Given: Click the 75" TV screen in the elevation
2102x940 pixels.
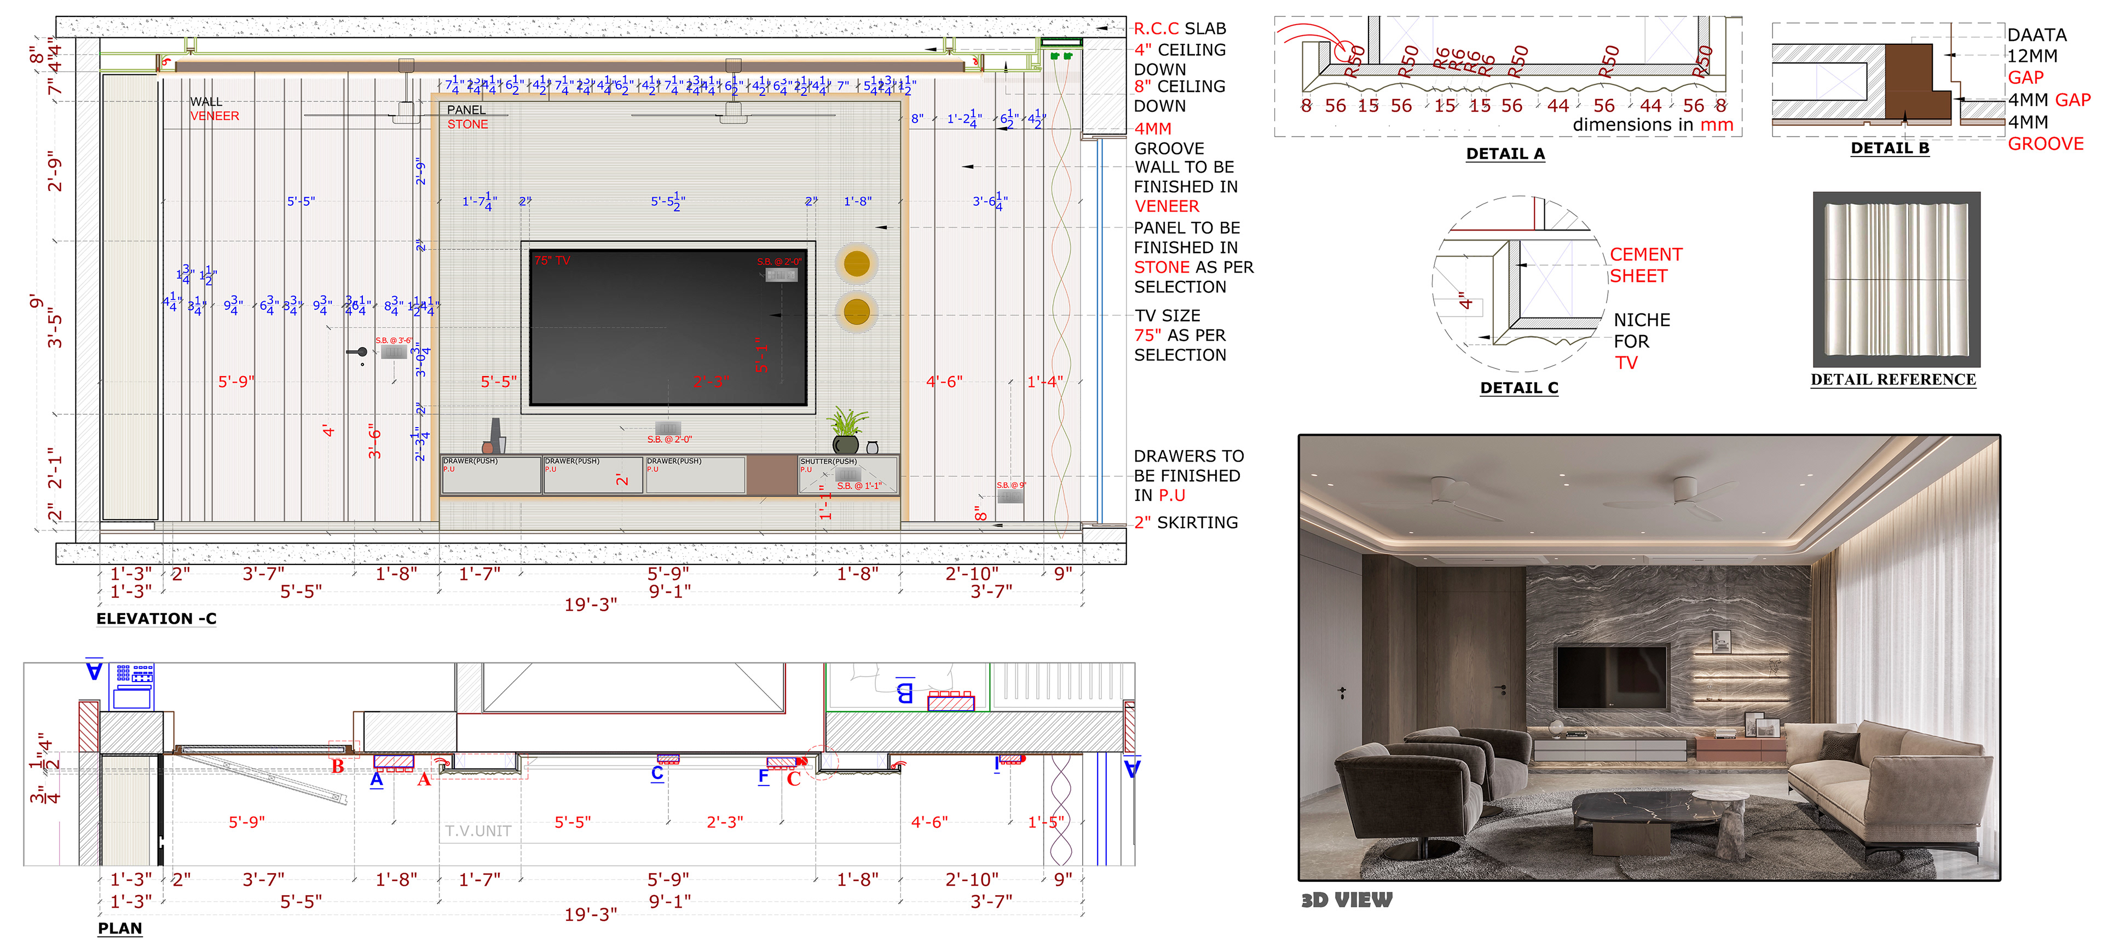Looking at the screenshot, I should (x=667, y=326).
